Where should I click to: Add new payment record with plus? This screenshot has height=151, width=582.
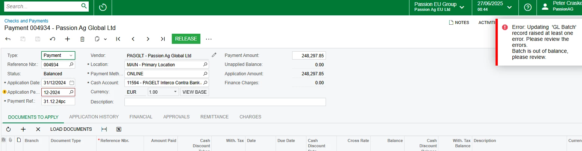point(67,39)
